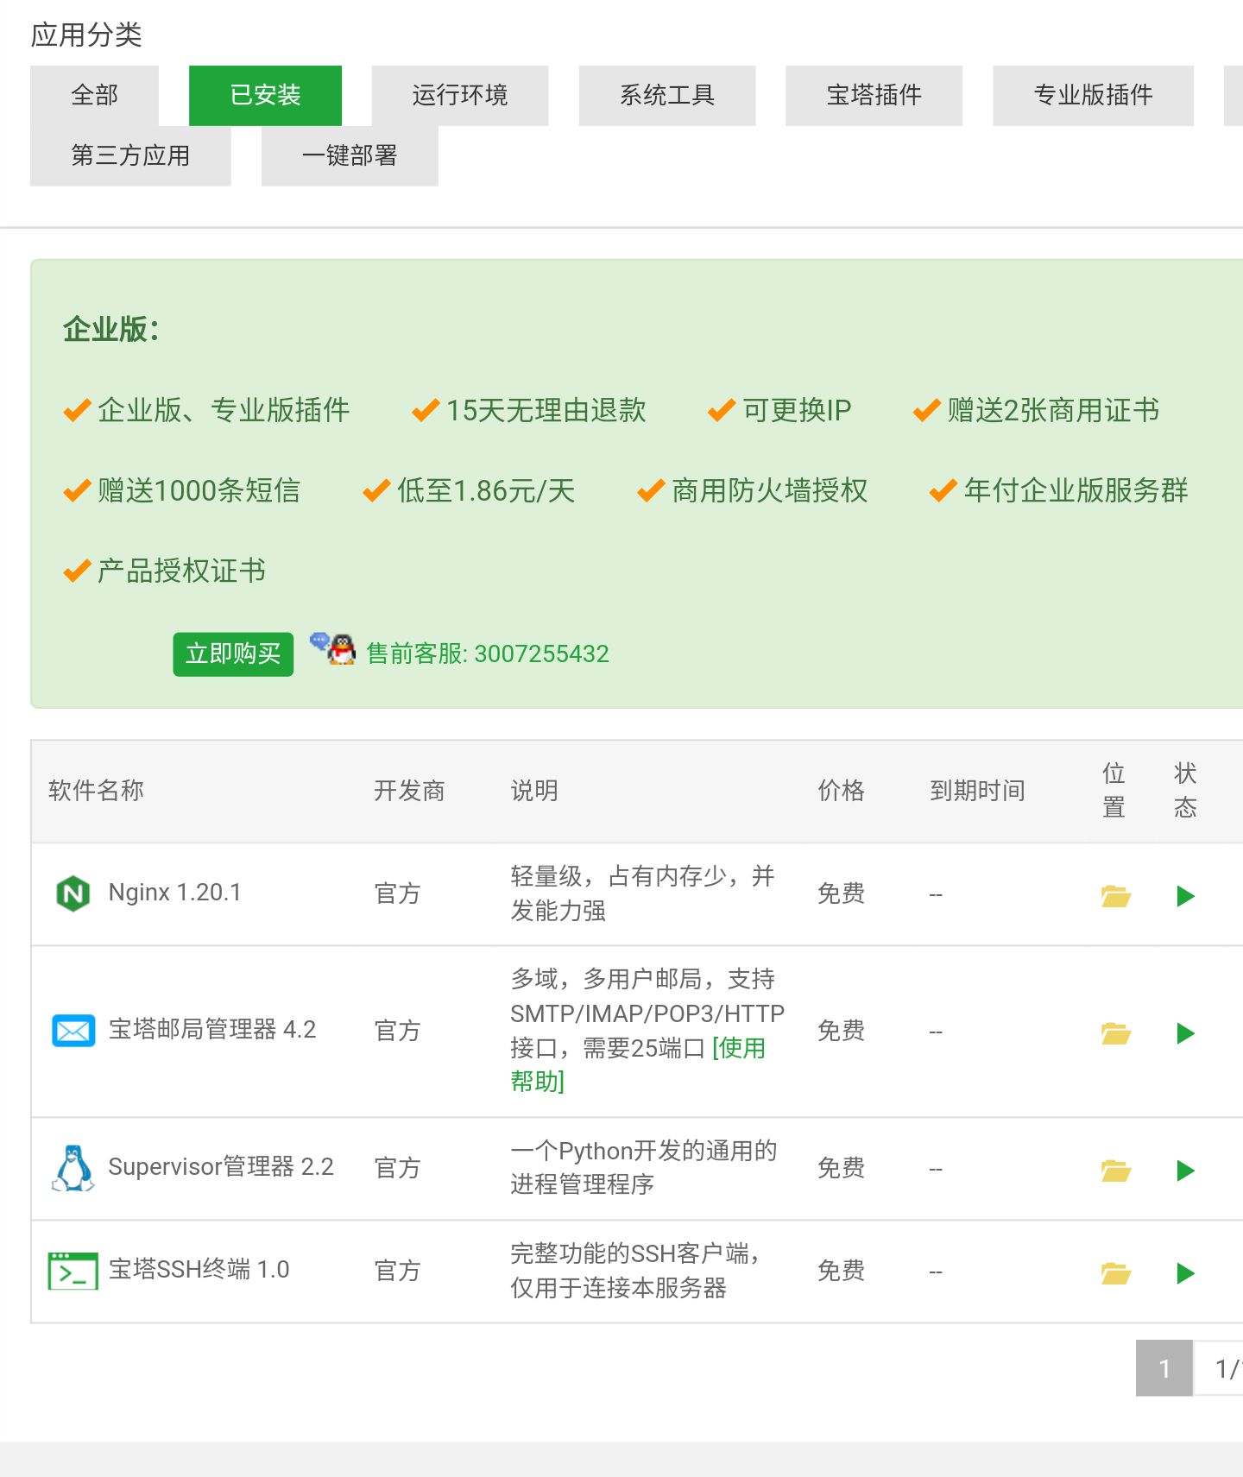The image size is (1243, 1477).
Task: Click the QQ penguin customer service icon
Action: (333, 648)
